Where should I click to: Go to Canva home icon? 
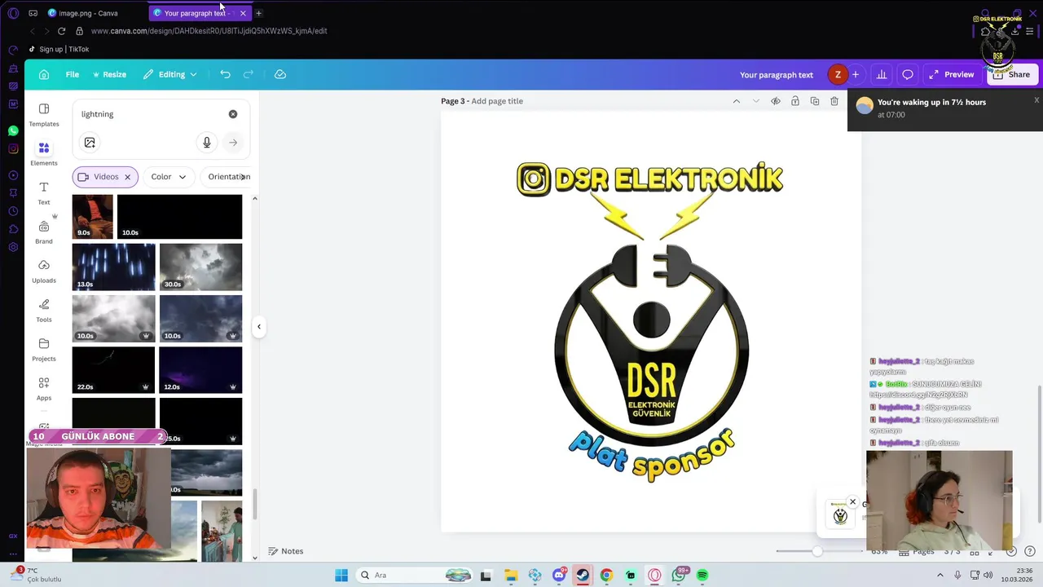(44, 74)
